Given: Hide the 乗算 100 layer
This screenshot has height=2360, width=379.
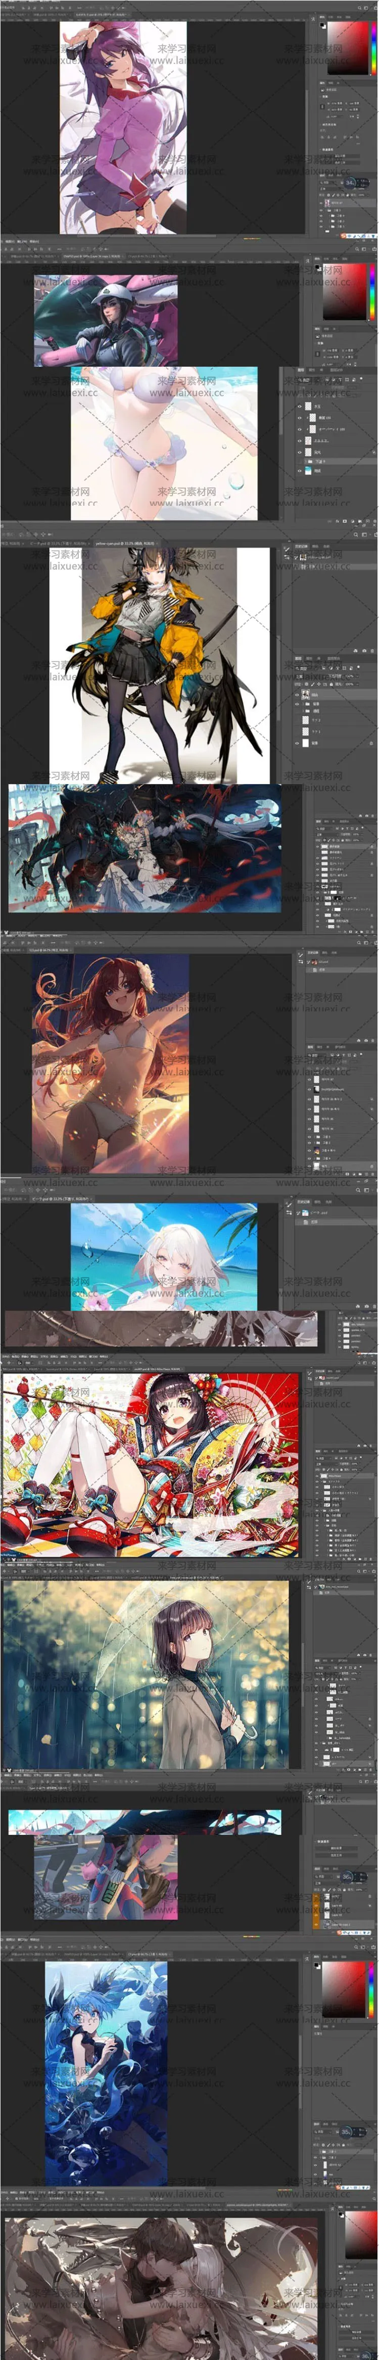Looking at the screenshot, I should click(x=299, y=418).
